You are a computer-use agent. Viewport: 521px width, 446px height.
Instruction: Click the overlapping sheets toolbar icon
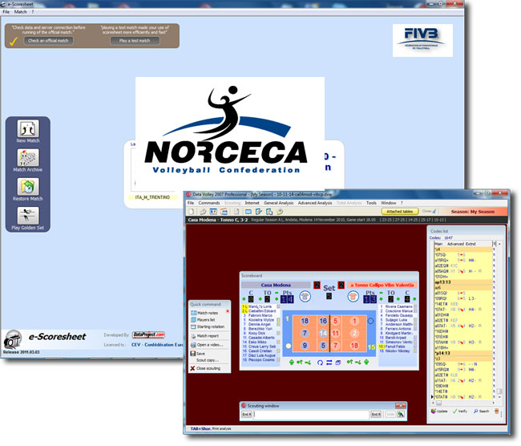269,212
